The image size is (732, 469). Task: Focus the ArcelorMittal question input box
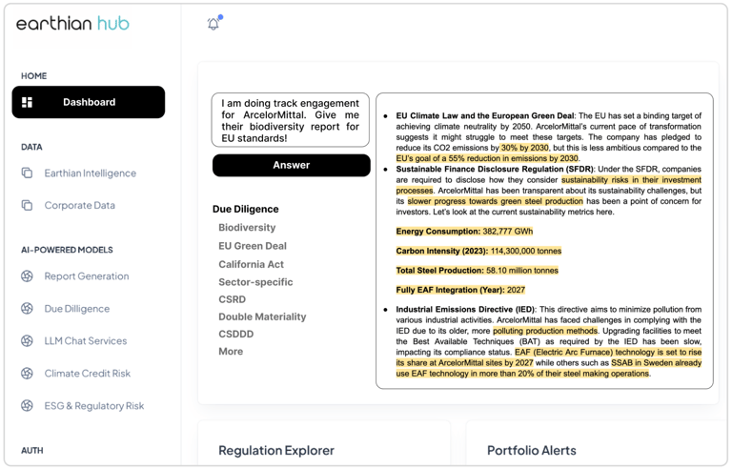291,120
